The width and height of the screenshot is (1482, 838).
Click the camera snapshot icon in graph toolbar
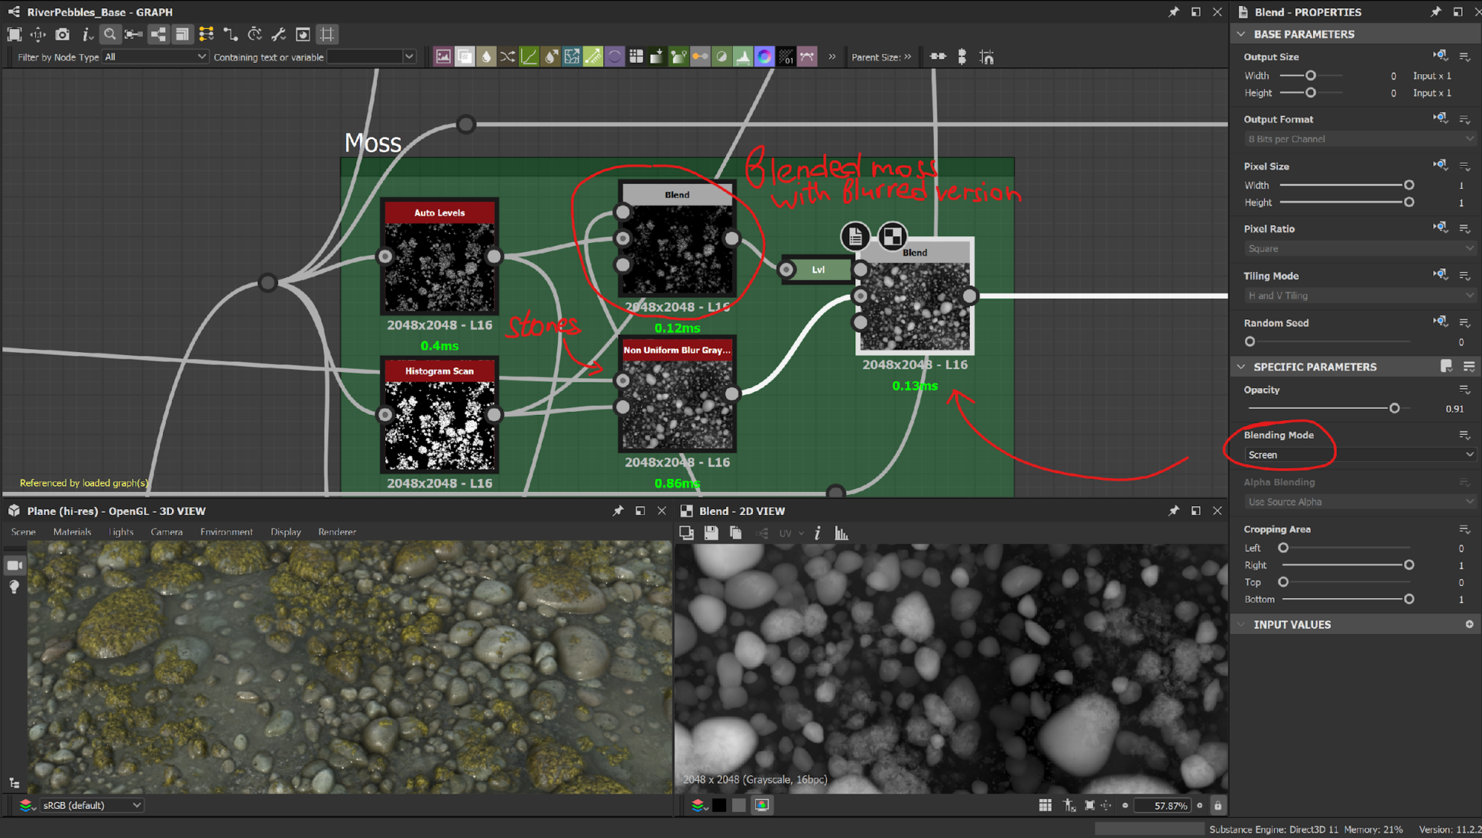pyautogui.click(x=62, y=34)
